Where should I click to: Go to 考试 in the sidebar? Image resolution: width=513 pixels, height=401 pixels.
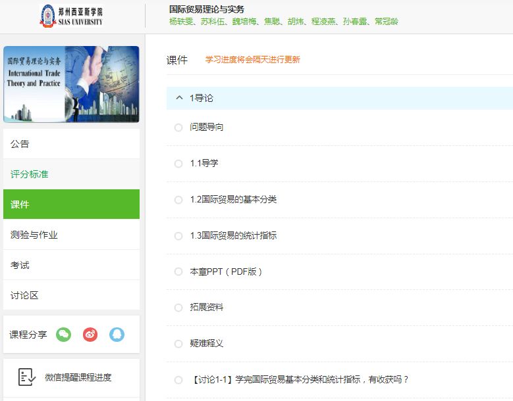[71, 265]
